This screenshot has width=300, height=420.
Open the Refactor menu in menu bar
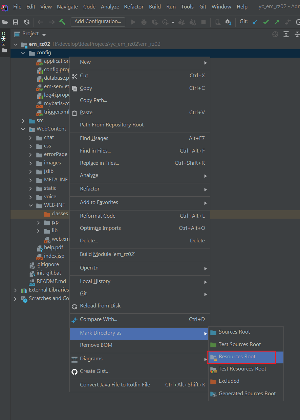(134, 7)
